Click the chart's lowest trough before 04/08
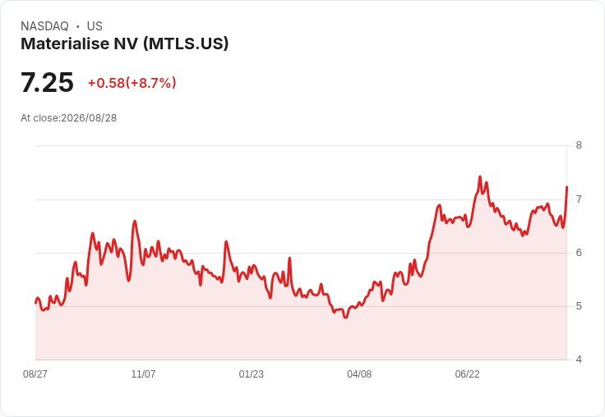The width and height of the screenshot is (605, 417). coord(346,317)
